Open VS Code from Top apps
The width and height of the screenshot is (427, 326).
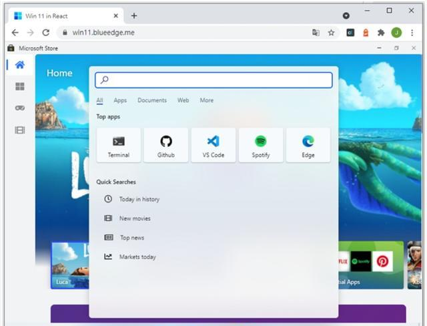coord(213,145)
